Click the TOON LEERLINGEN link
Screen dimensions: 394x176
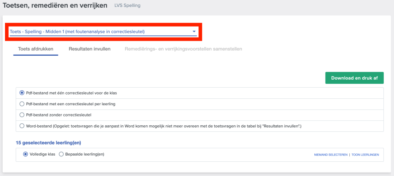point(366,154)
